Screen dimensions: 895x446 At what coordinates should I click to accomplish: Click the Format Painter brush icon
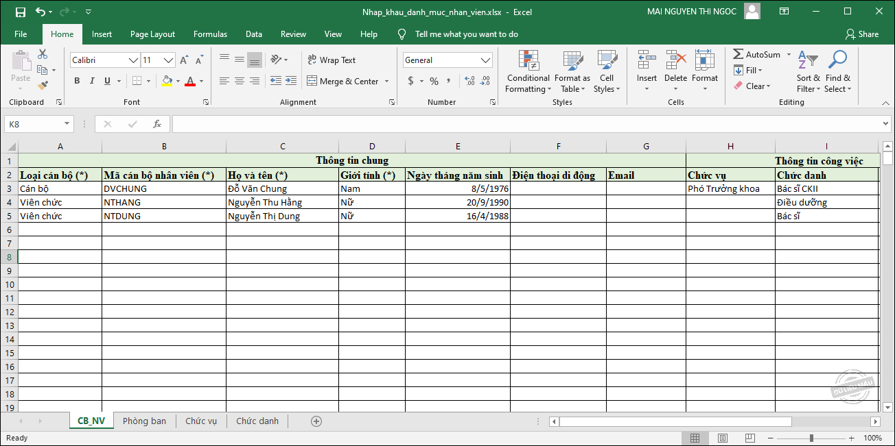[43, 86]
